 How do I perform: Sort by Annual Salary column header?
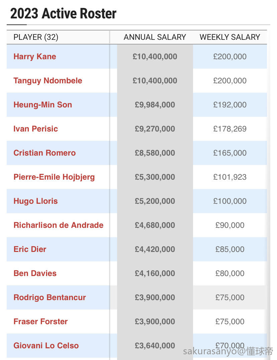click(155, 37)
